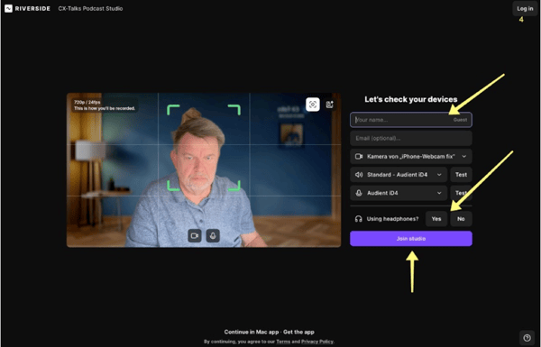This screenshot has width=541, height=347.
Task: Select Yes for using headphones
Action: pyautogui.click(x=436, y=219)
